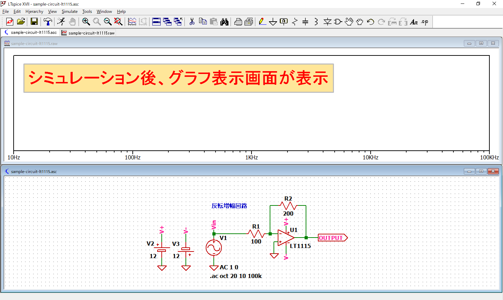Screen dimensions: 503x300
Task: Open the Hierarchy menu
Action: coord(34,12)
